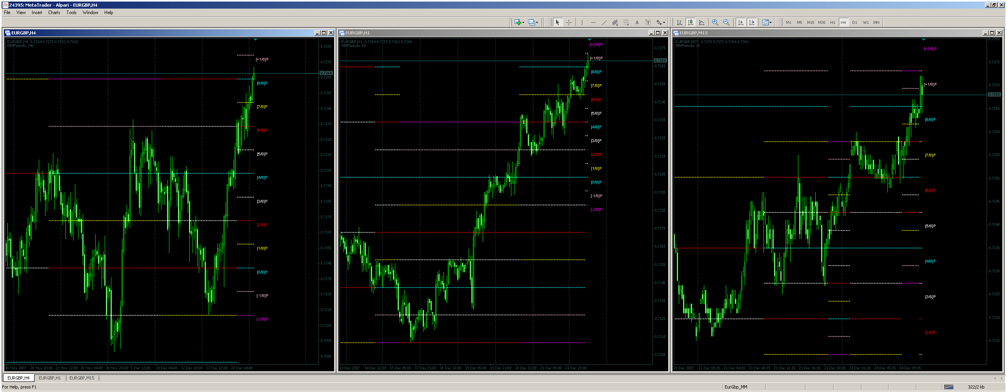
Task: Set the timeframe to H4
Action: click(x=843, y=22)
